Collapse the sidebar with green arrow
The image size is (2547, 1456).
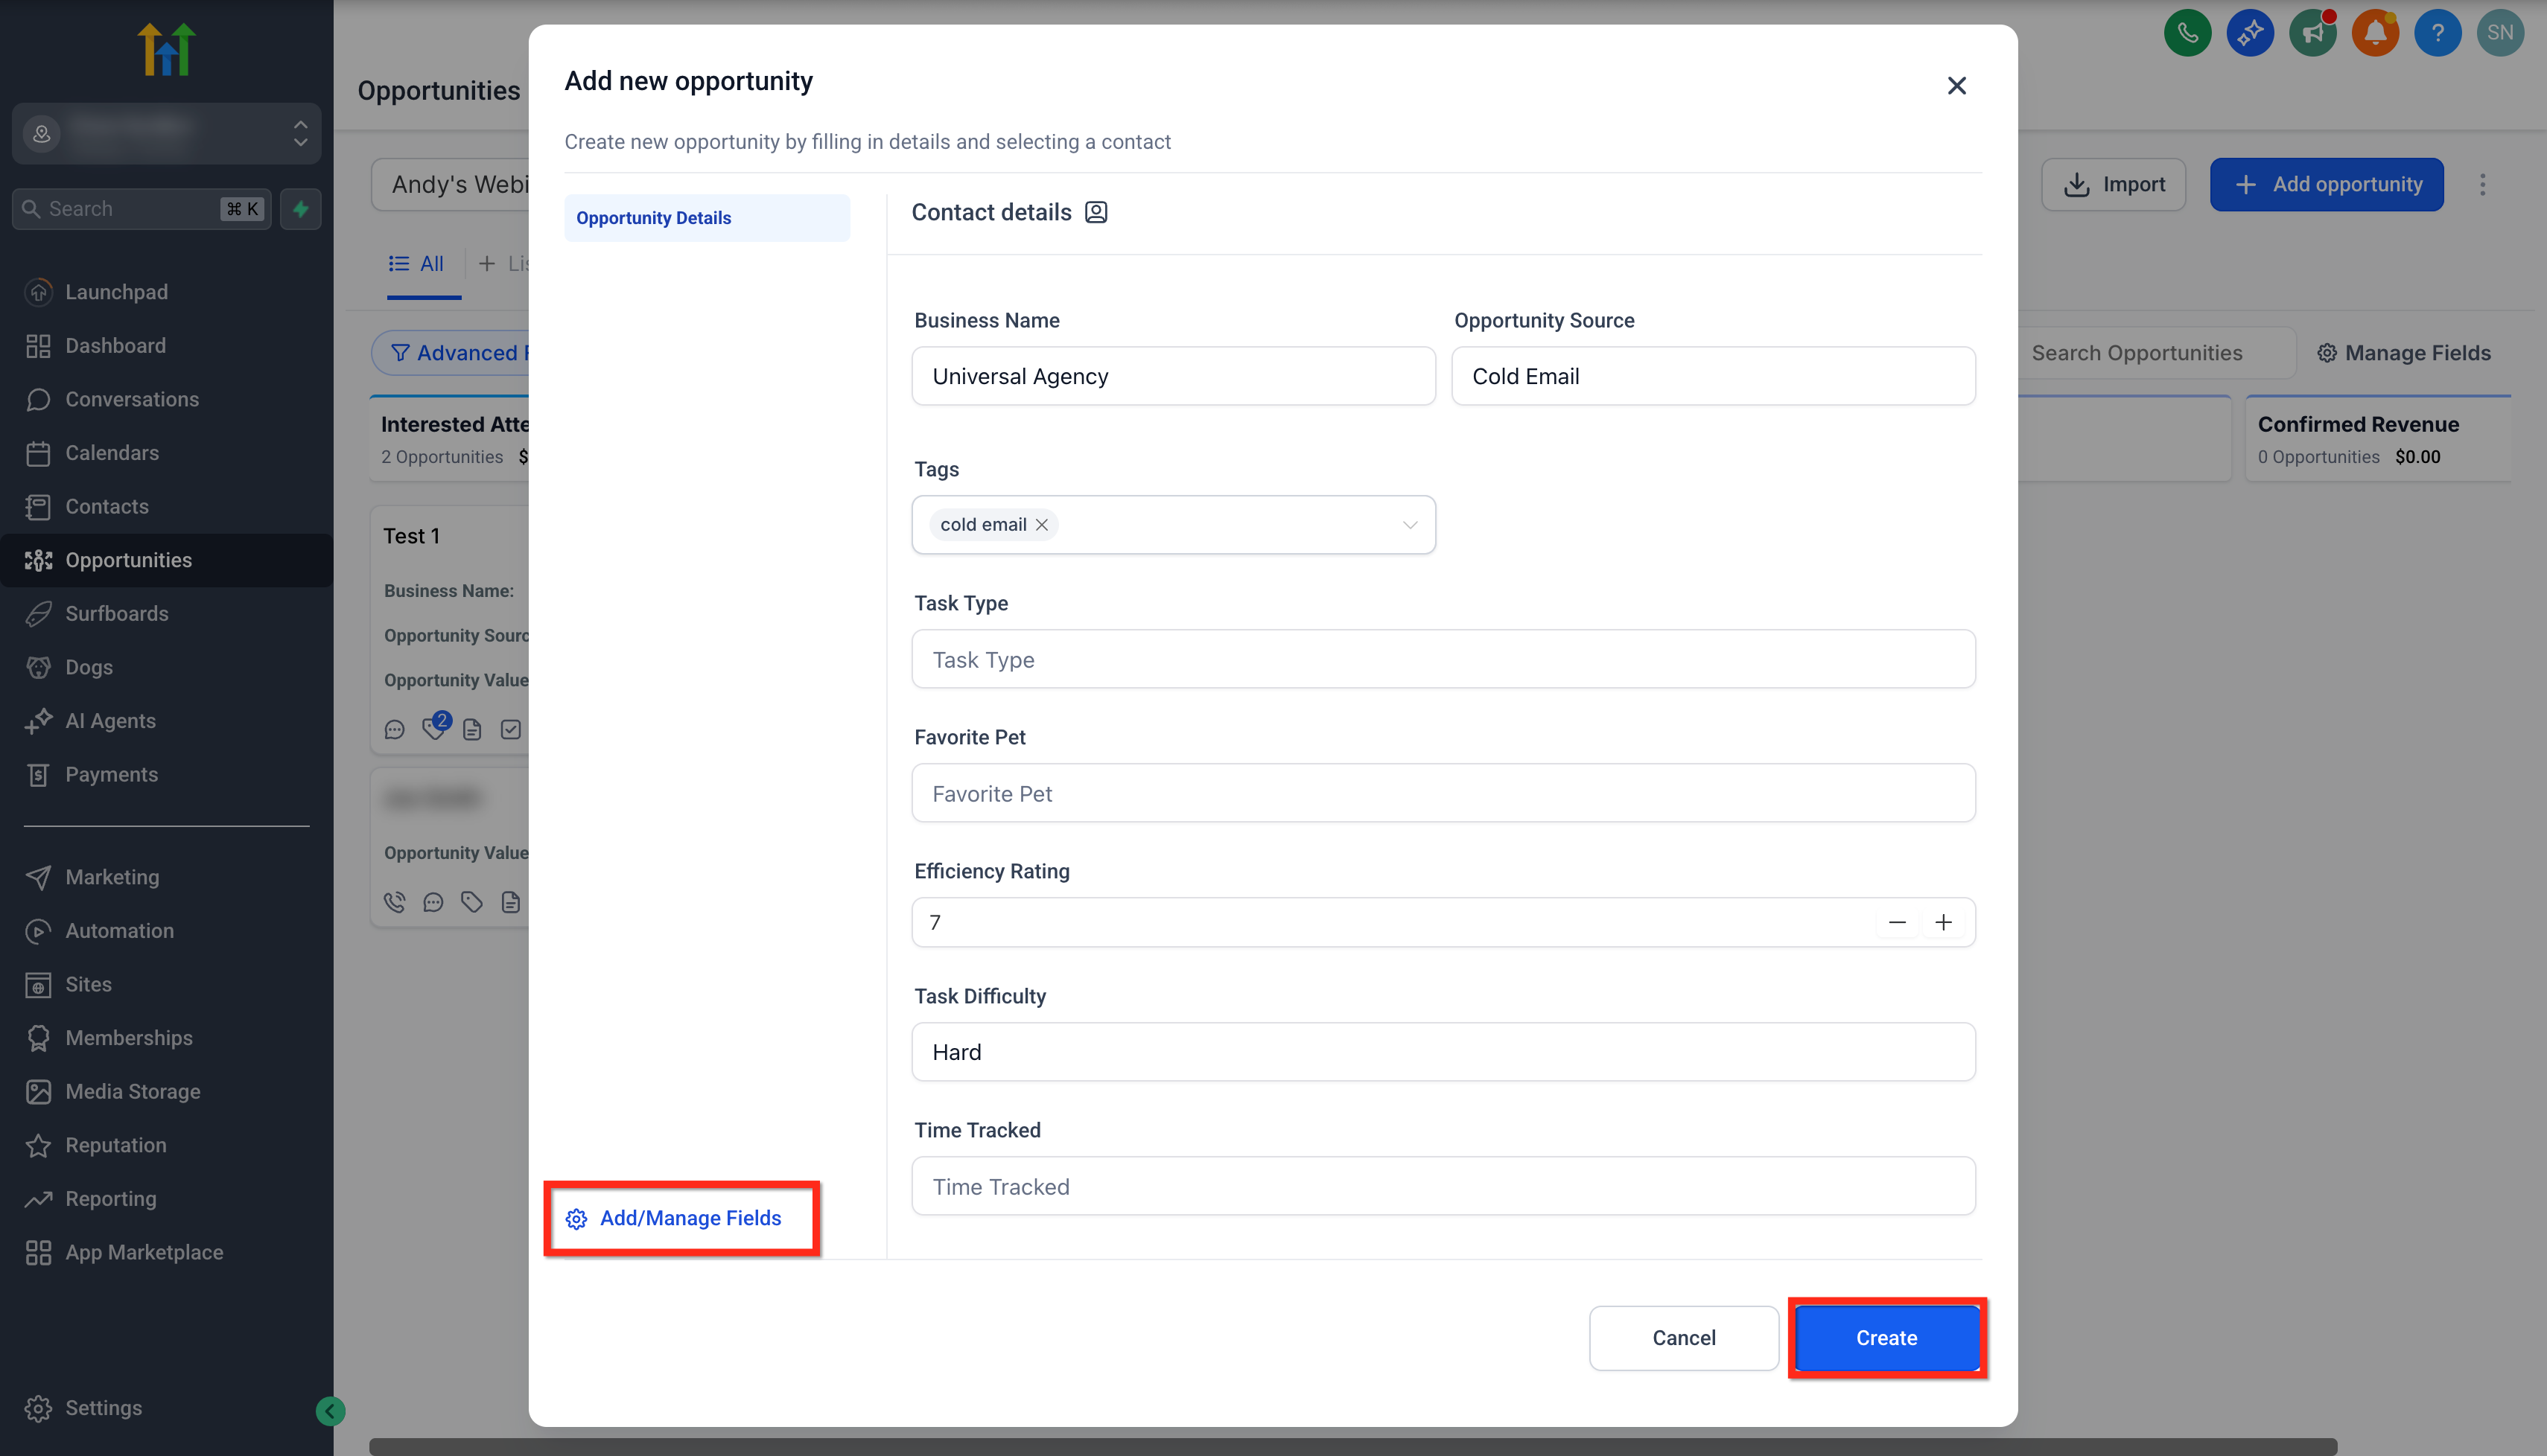point(330,1410)
